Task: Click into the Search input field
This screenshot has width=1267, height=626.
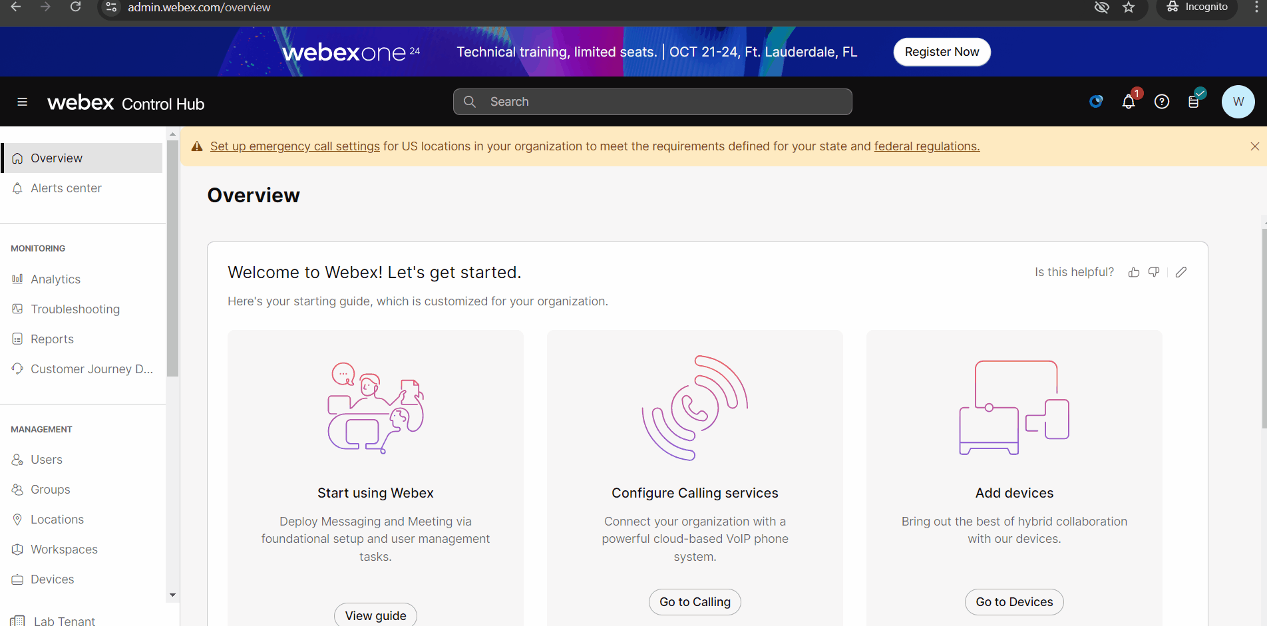Action: tap(652, 102)
